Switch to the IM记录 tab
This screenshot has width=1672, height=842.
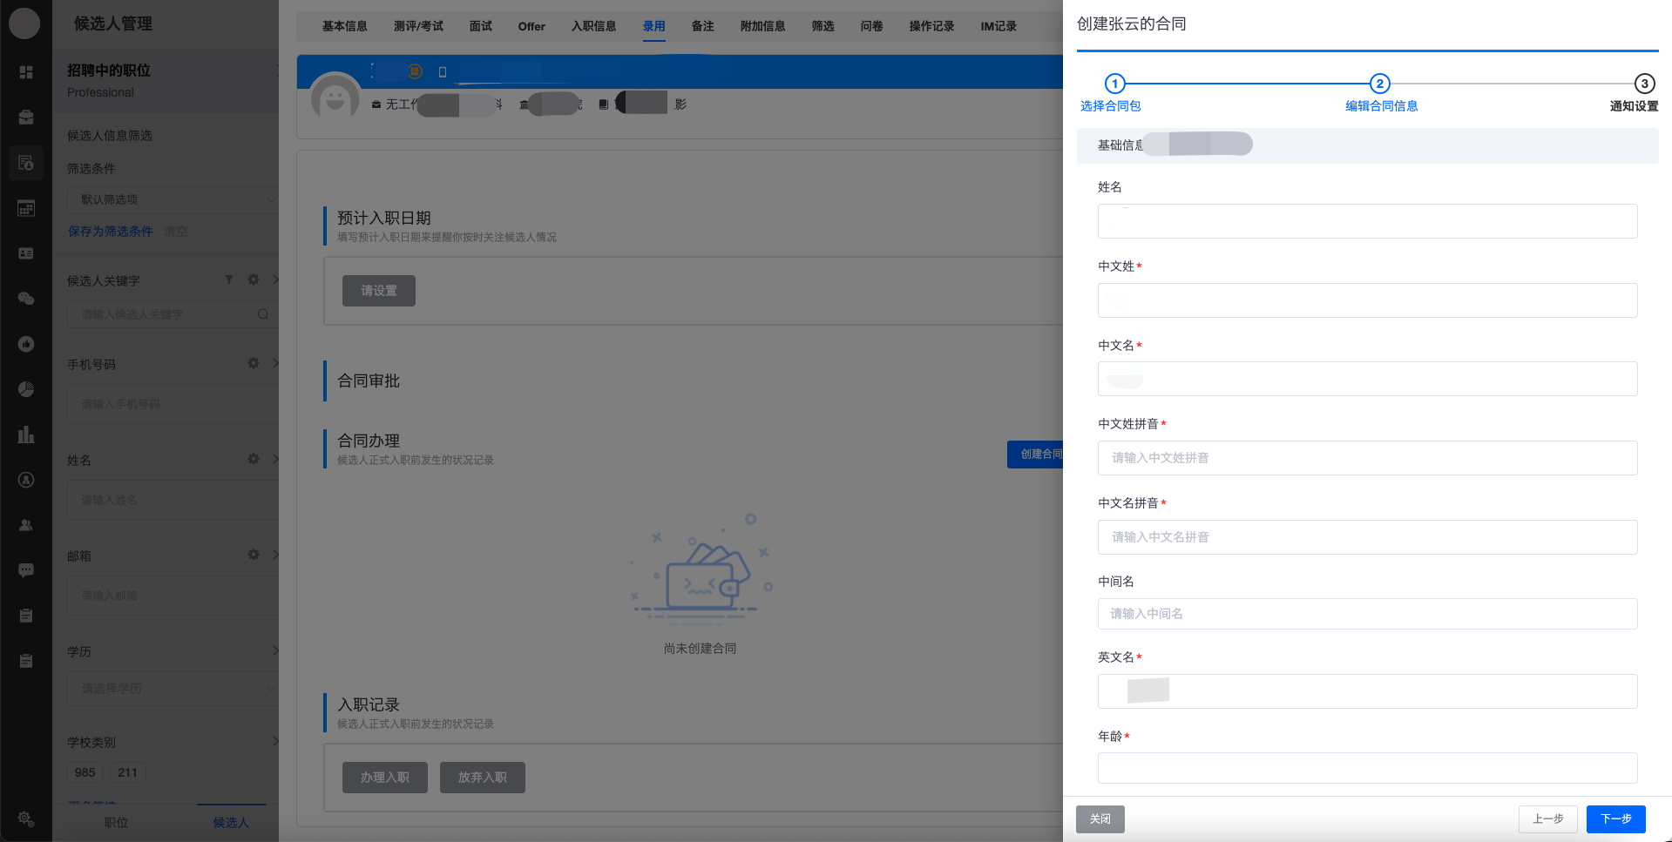[998, 26]
